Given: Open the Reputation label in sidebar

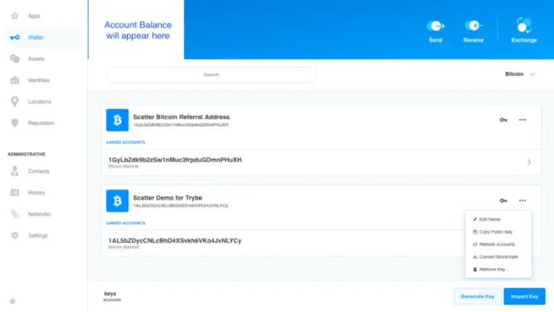Looking at the screenshot, I should click(41, 123).
